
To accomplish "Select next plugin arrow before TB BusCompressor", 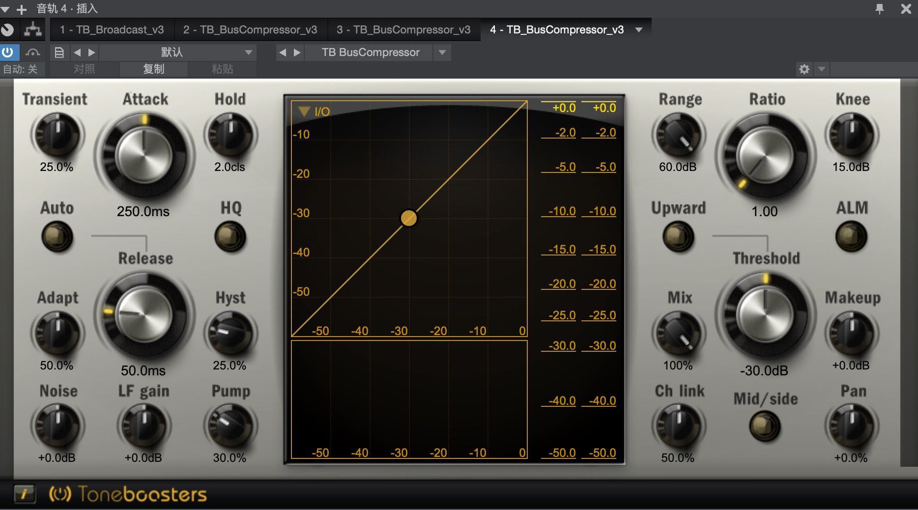I will click(x=297, y=52).
